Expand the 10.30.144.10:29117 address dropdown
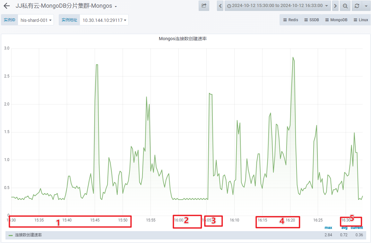Screen dimensions: 371x243 (104, 20)
